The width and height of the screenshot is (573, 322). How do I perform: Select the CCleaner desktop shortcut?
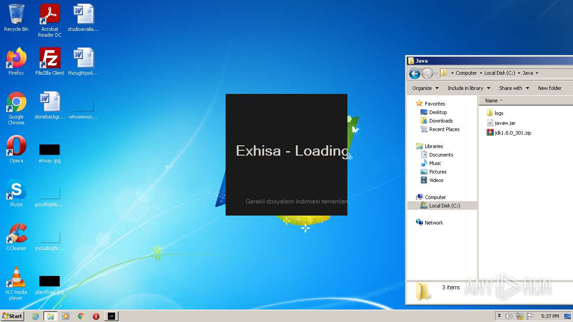pyautogui.click(x=16, y=237)
